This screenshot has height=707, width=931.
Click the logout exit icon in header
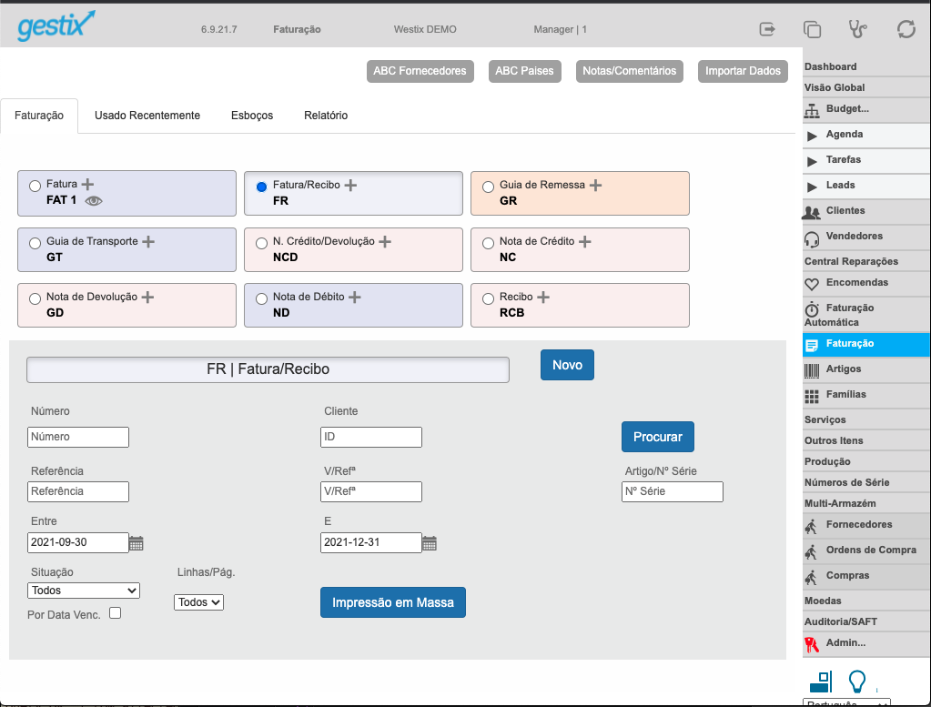click(x=767, y=29)
